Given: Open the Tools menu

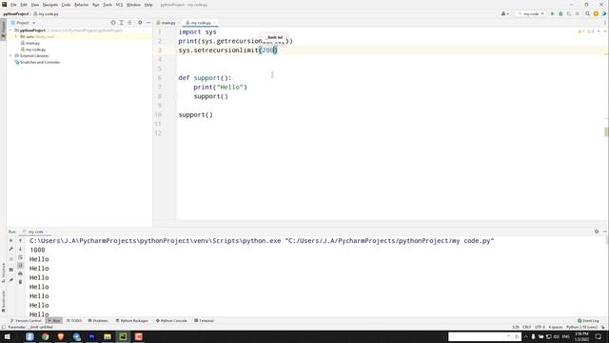Looking at the screenshot, I should pyautogui.click(x=108, y=5).
